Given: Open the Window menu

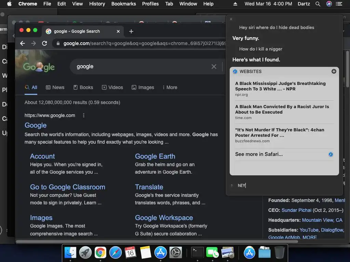Looking at the screenshot, I should 188,4.
